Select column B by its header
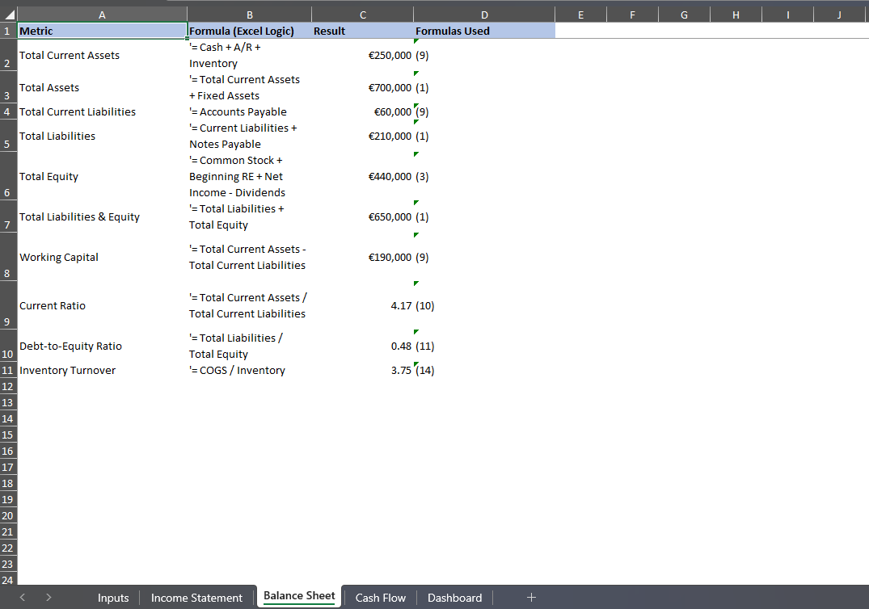 [x=249, y=15]
